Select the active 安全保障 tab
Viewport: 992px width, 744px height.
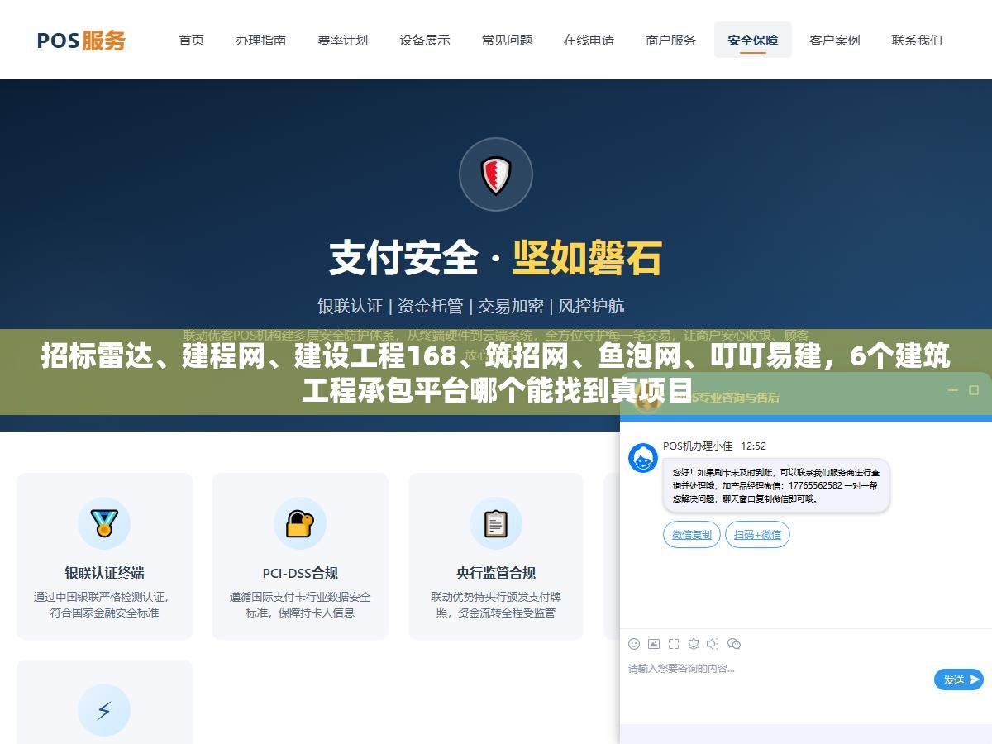click(752, 40)
